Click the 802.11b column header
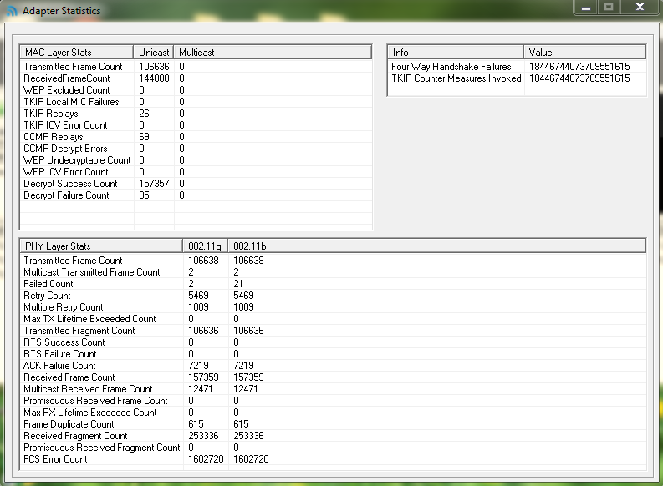Screen dimensions: 663x486 (x=436, y=246)
